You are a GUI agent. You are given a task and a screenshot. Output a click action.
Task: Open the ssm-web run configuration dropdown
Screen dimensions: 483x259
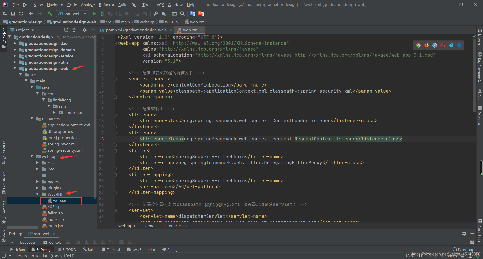point(72,14)
